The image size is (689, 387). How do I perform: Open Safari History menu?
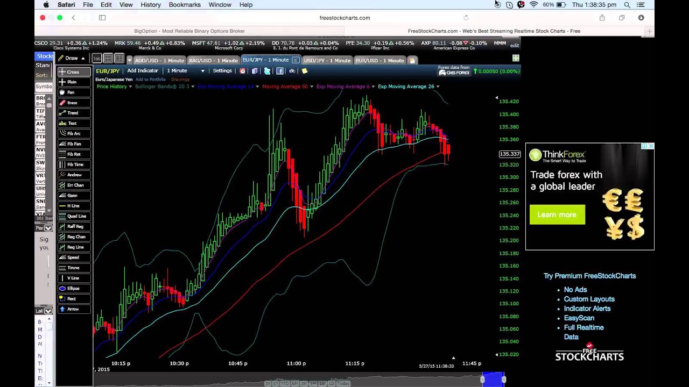[x=151, y=4]
